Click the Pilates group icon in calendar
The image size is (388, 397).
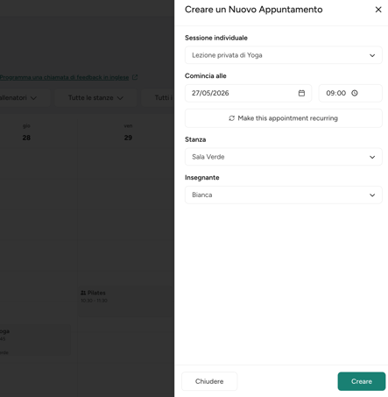pyautogui.click(x=83, y=293)
